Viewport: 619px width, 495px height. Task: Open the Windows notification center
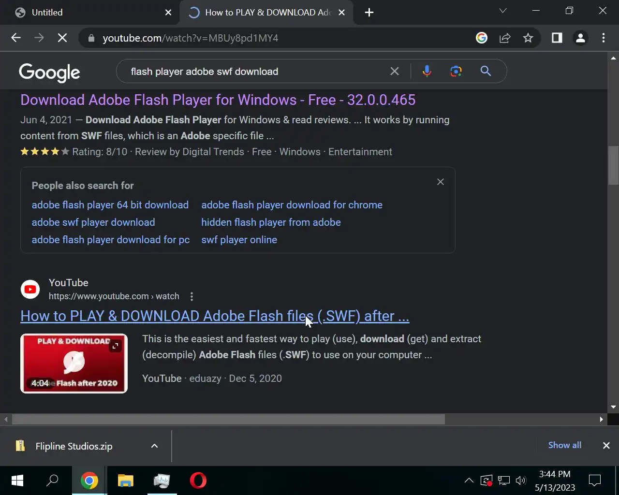[x=595, y=480]
